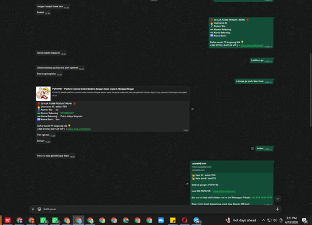312x225 pixels.
Task: Select the 'Tuh ngentot' message
Action: point(46,135)
